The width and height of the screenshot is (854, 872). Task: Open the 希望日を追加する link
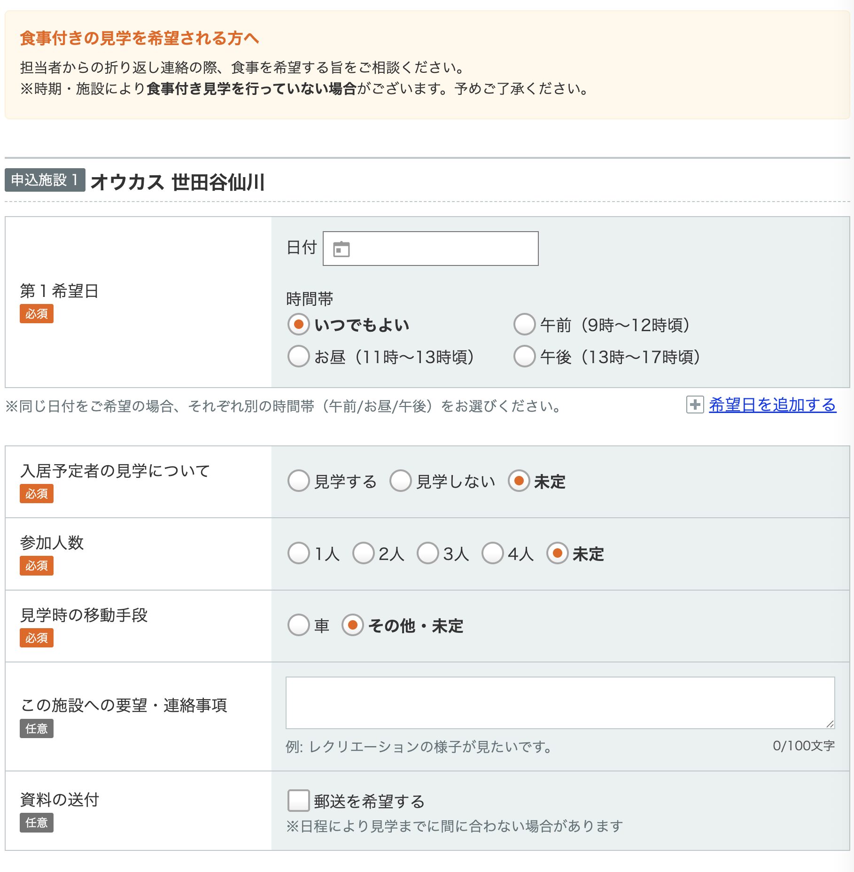(x=772, y=405)
